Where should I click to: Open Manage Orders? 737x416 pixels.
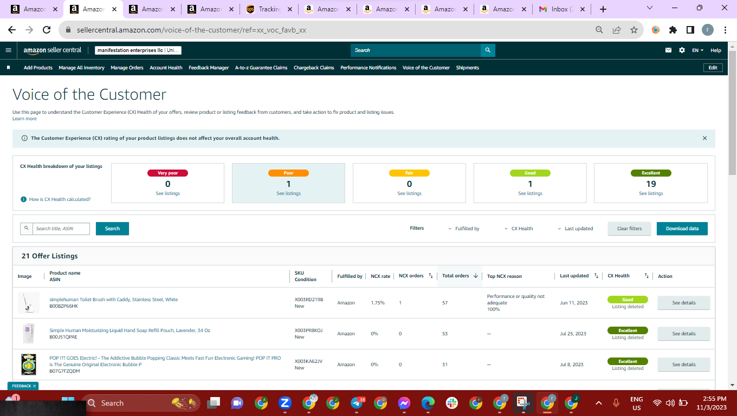[127, 68]
